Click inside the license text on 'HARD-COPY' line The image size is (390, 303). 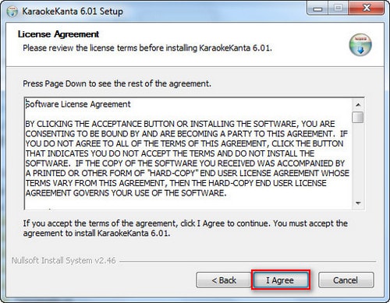[187, 173]
